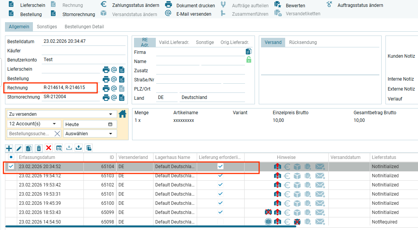Open the Auswählen dropdown
The height and width of the screenshot is (230, 418).
click(x=111, y=134)
